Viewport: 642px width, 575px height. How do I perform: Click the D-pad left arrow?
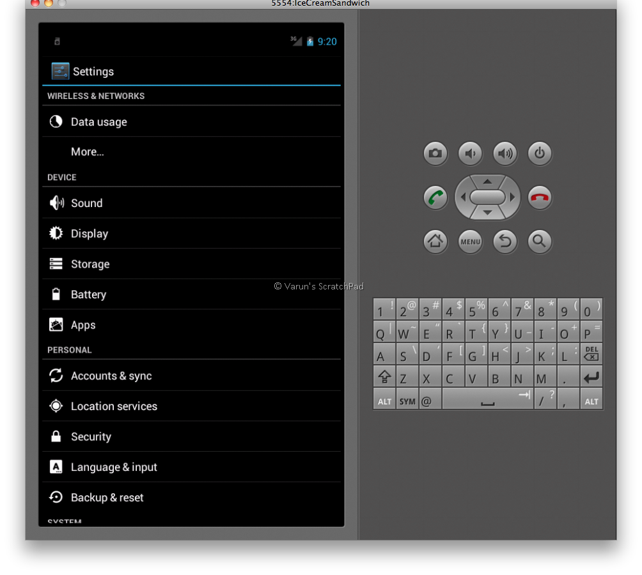463,197
